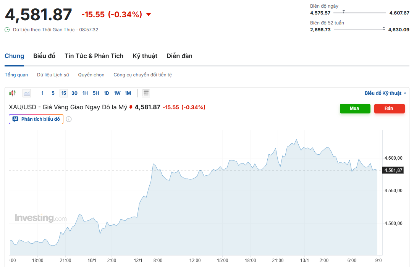Select the 1W timeframe
Screen dimensions: 414x267
point(117,93)
